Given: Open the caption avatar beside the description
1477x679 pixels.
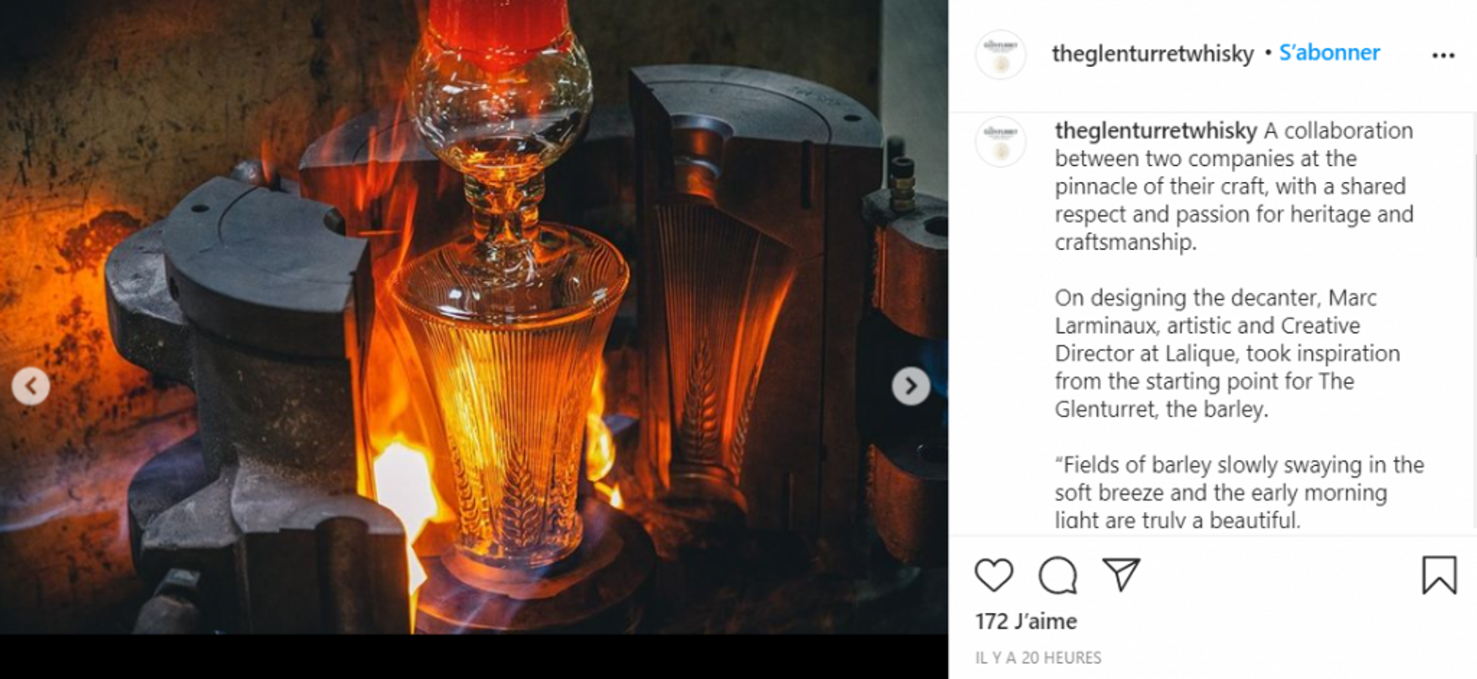Looking at the screenshot, I should (1001, 142).
